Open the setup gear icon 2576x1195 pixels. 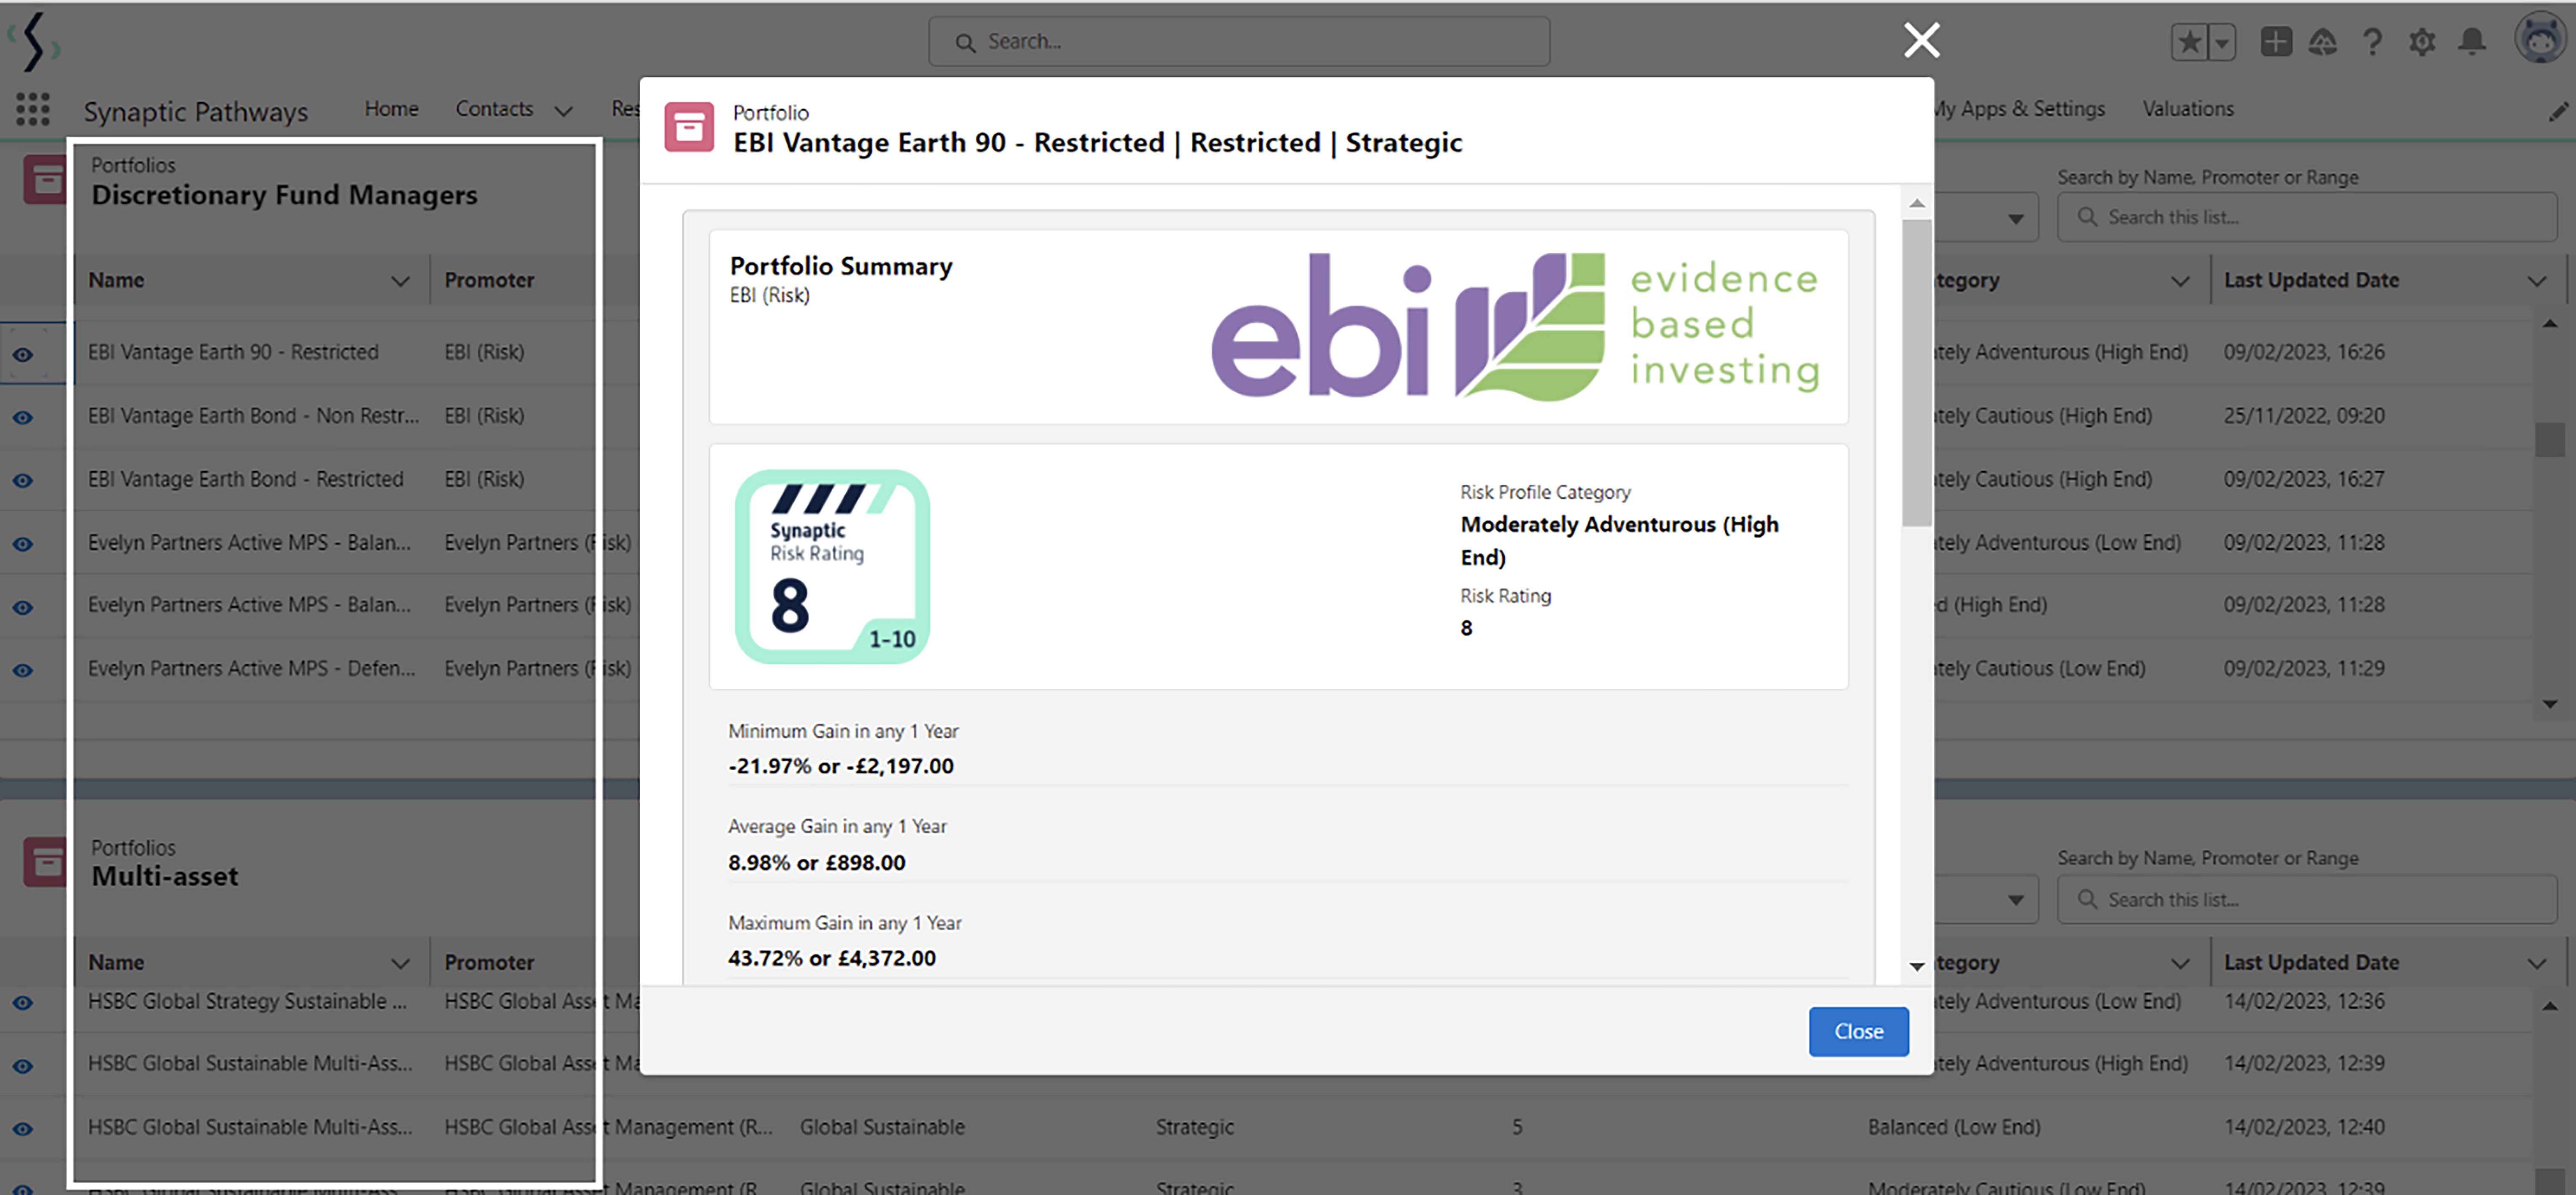[x=2422, y=42]
